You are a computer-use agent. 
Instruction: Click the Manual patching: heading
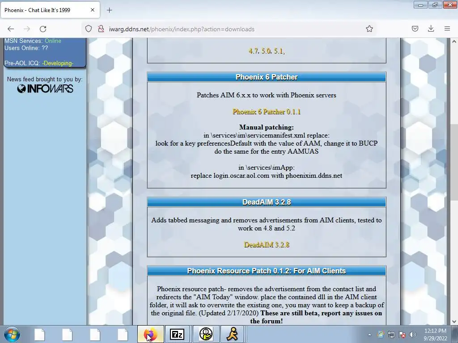point(267,127)
